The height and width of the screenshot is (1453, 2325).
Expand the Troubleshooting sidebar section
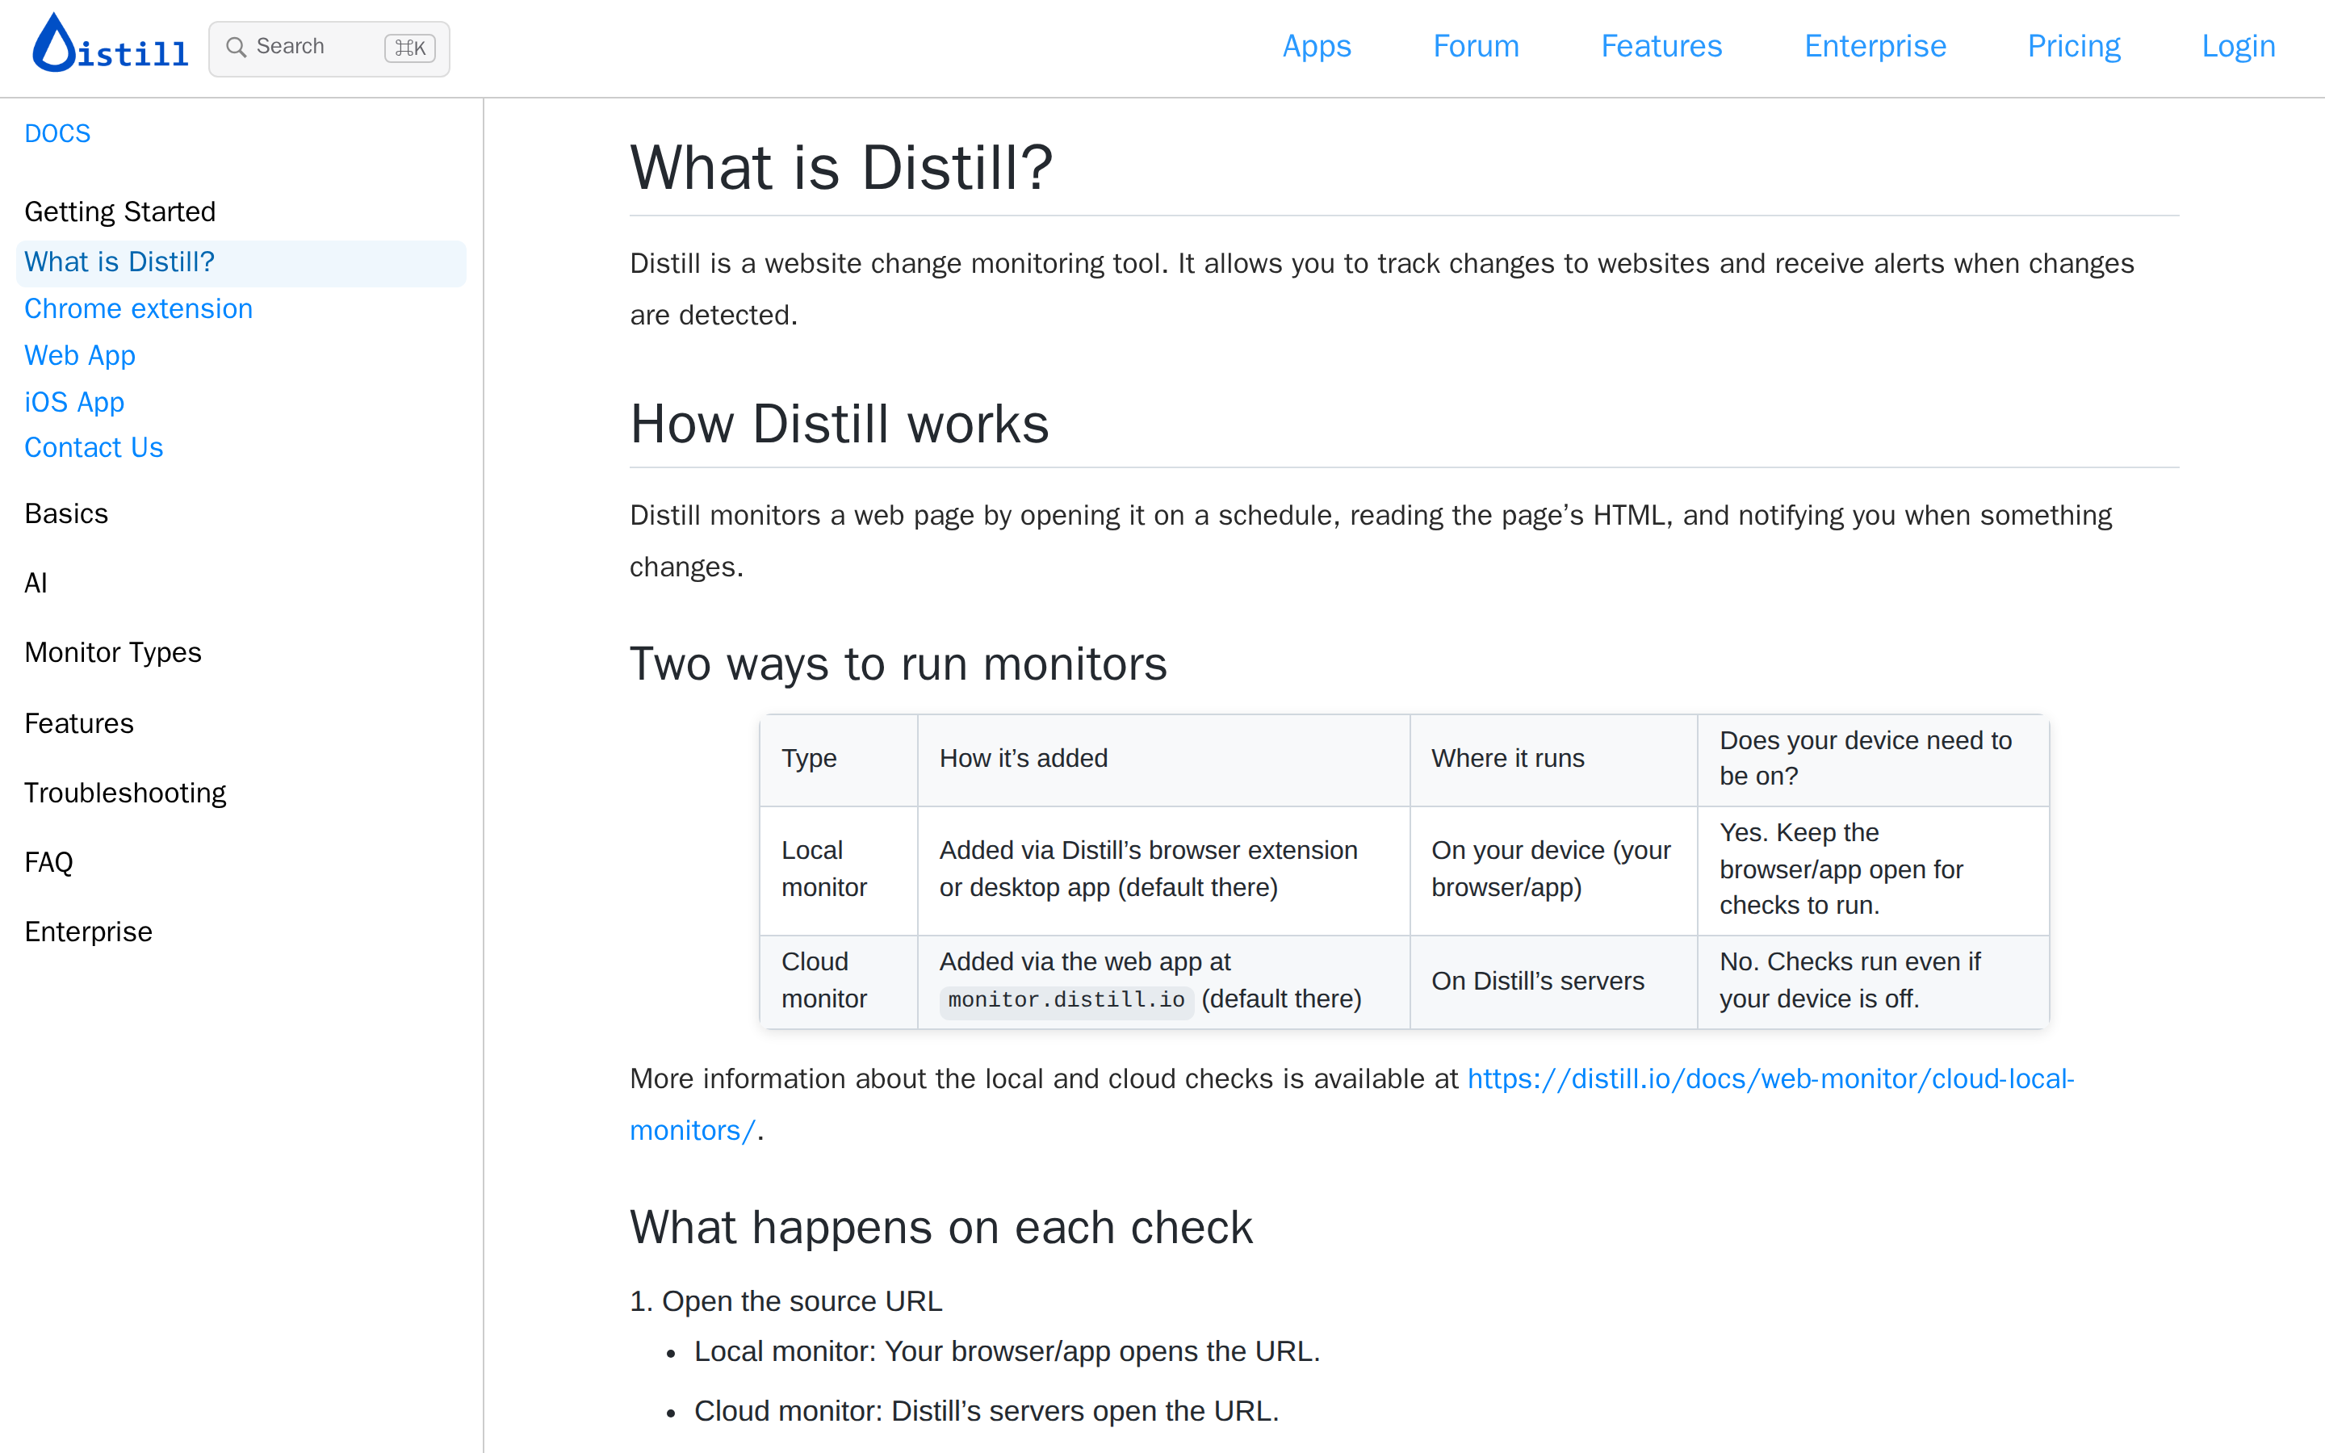pos(125,793)
